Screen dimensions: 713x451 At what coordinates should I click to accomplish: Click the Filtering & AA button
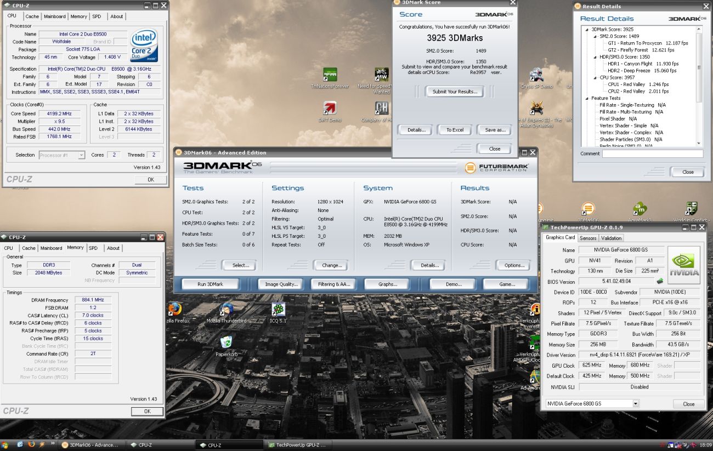334,284
